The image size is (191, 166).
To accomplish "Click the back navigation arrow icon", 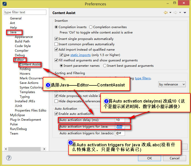I will tap(166, 13).
